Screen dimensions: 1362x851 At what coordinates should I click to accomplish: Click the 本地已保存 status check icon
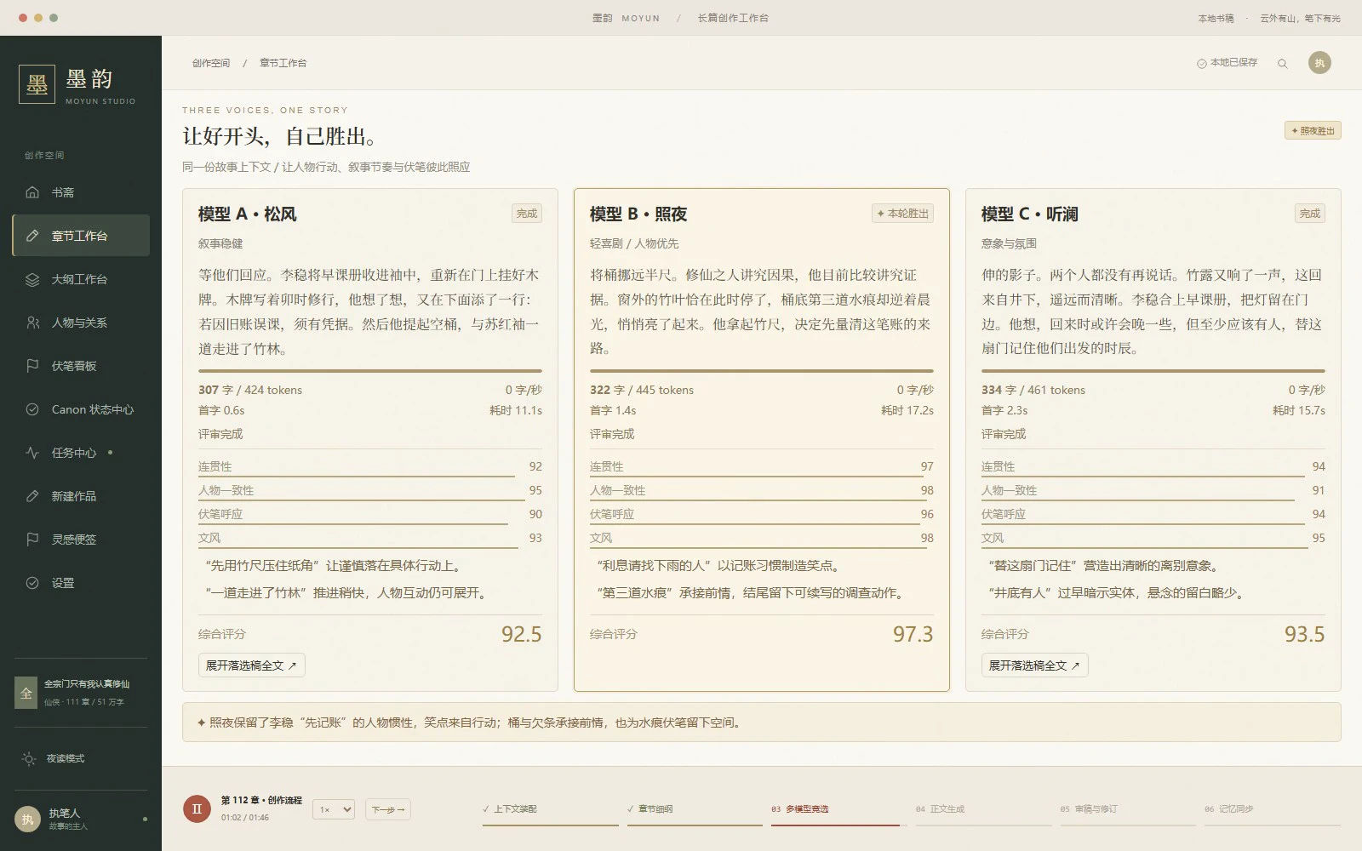[x=1201, y=63]
